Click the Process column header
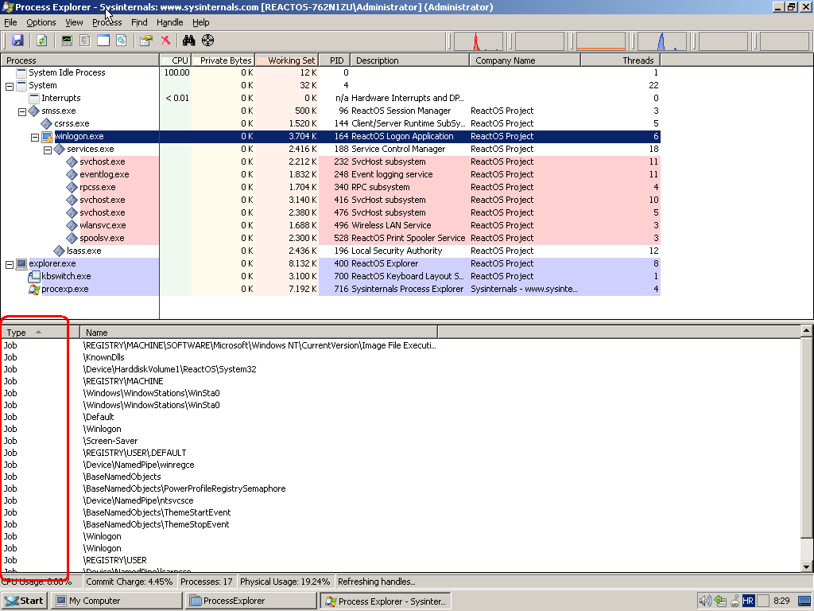814x611 pixels. click(80, 60)
